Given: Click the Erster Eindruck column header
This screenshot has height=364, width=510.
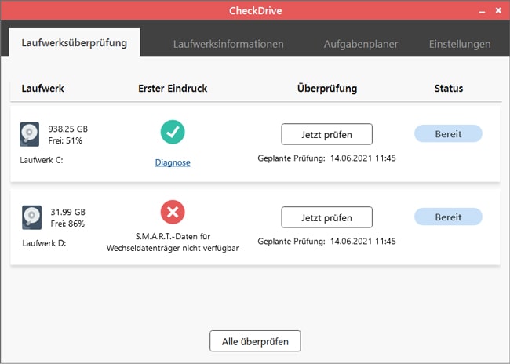Looking at the screenshot, I should 171,89.
